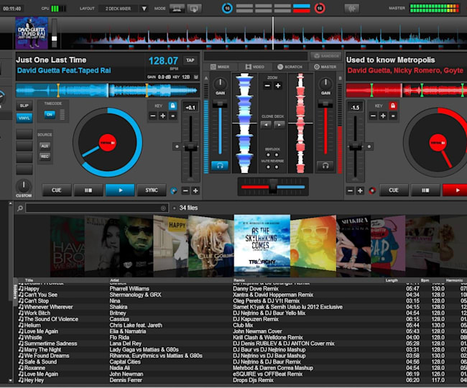This screenshot has height=388, width=467.
Task: Expand the folders side panel tab
Action: pyautogui.click(x=15, y=292)
